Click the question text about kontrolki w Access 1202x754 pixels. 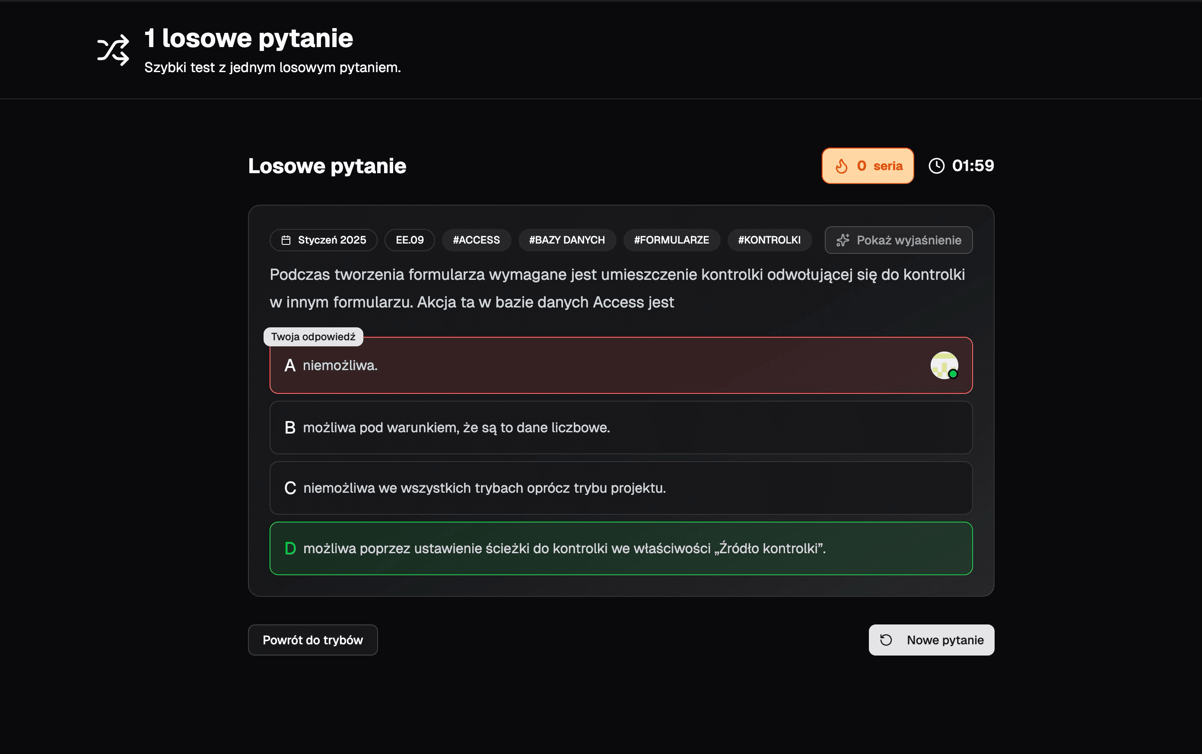[x=617, y=288]
